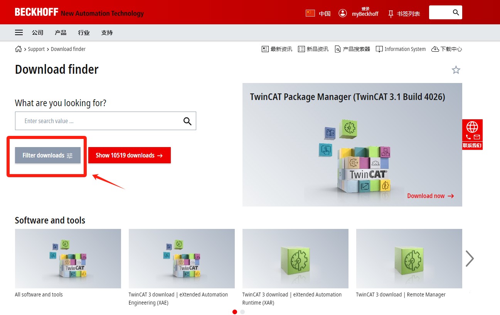Open the All software and tools thumbnail

[x=68, y=259]
